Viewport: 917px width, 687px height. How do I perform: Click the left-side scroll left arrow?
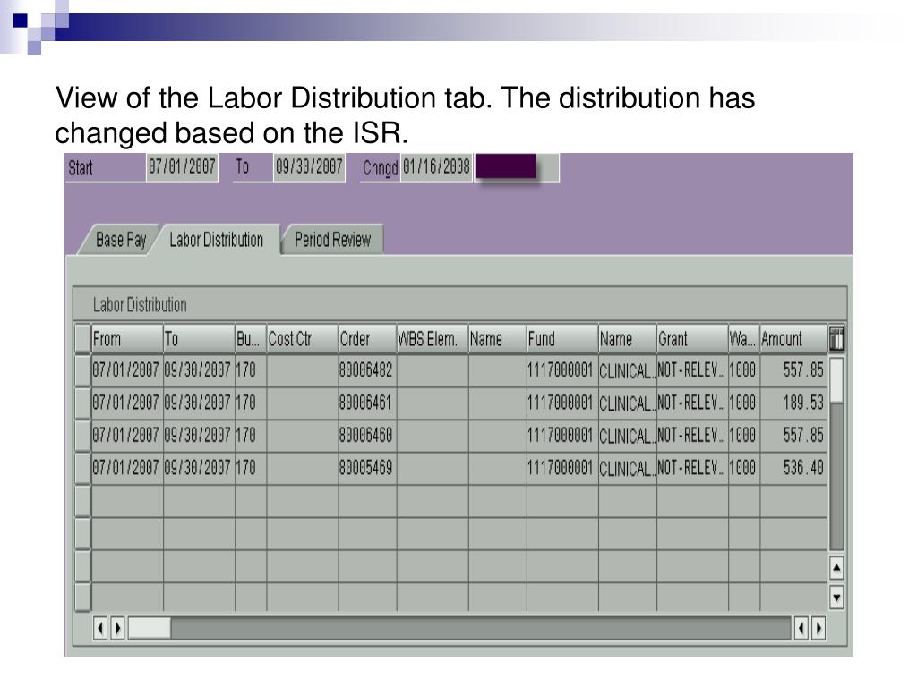click(x=100, y=629)
